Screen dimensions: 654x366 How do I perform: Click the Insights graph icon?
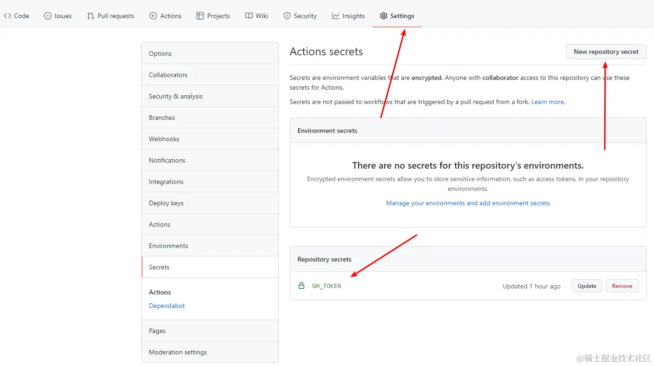click(x=336, y=16)
